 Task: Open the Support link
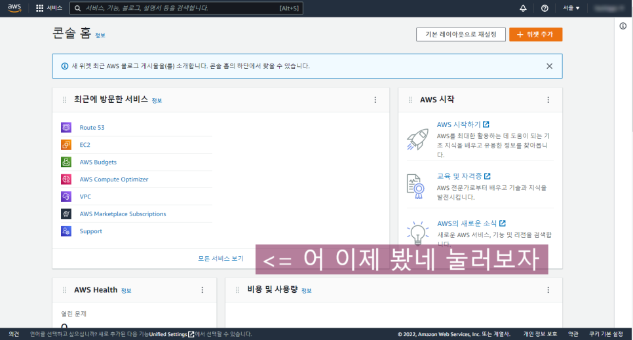click(x=91, y=231)
